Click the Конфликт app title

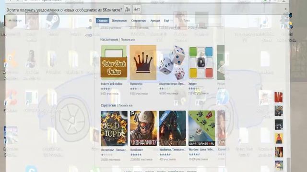point(136,150)
